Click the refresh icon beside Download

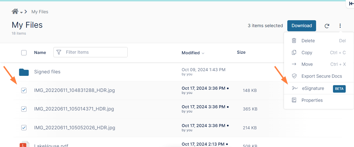pyautogui.click(x=327, y=26)
